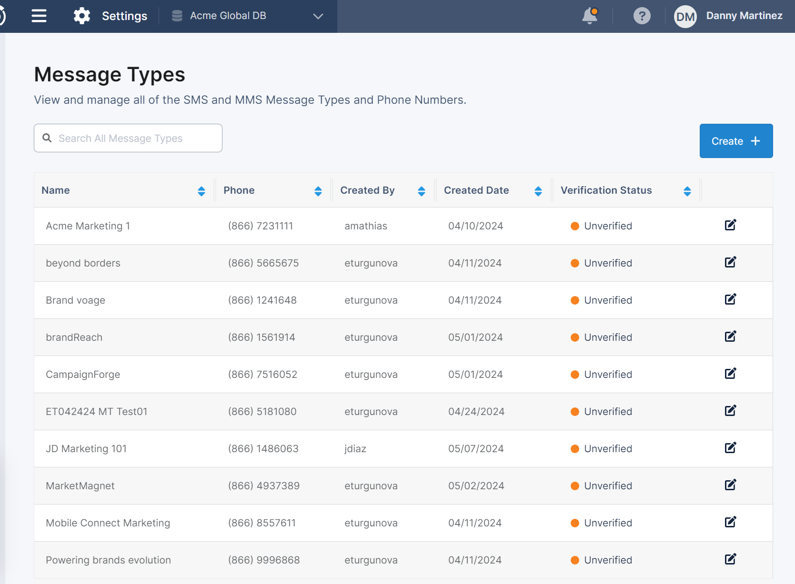Image resolution: width=795 pixels, height=584 pixels.
Task: Select the Brand voage name
Action: (x=75, y=300)
